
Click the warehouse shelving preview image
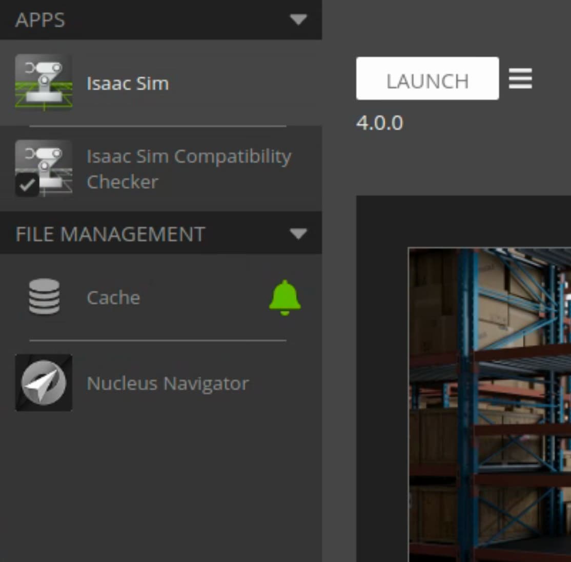(x=490, y=405)
